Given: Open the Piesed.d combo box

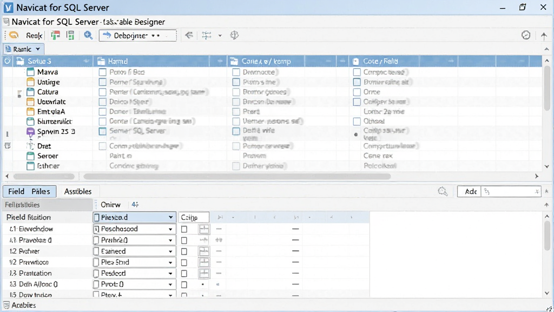Looking at the screenshot, I should click(x=134, y=217).
